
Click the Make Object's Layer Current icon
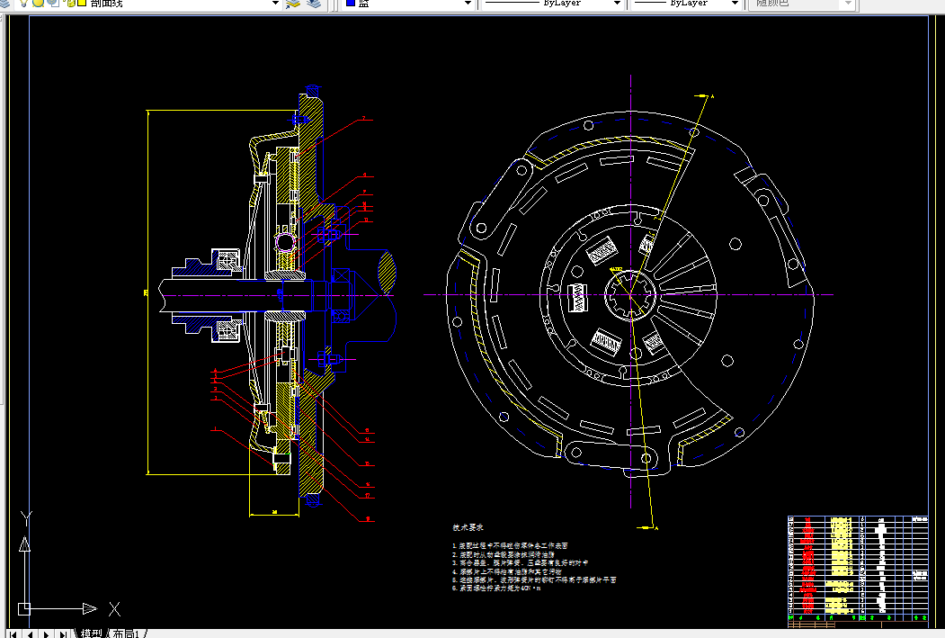[x=293, y=3]
